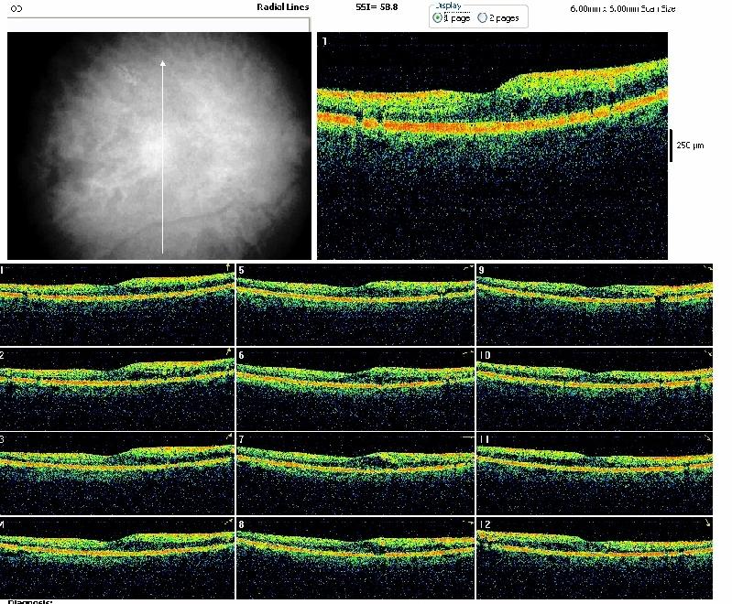Click the Diagnosis field label
Viewport: 732px width, 604px height.
coord(30,600)
